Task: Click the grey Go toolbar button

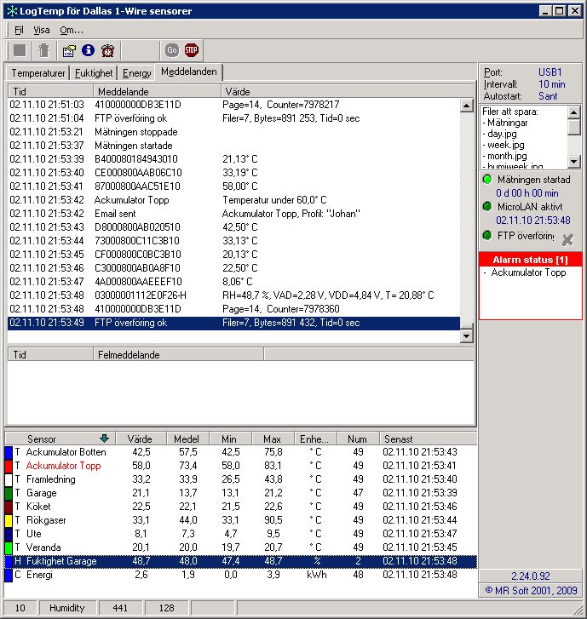Action: (171, 50)
